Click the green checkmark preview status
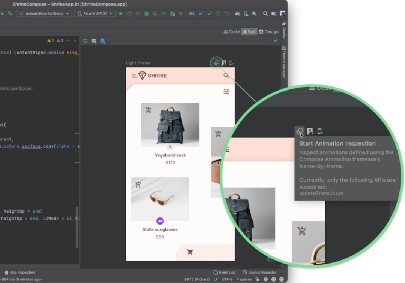The image size is (405, 283). (276, 41)
